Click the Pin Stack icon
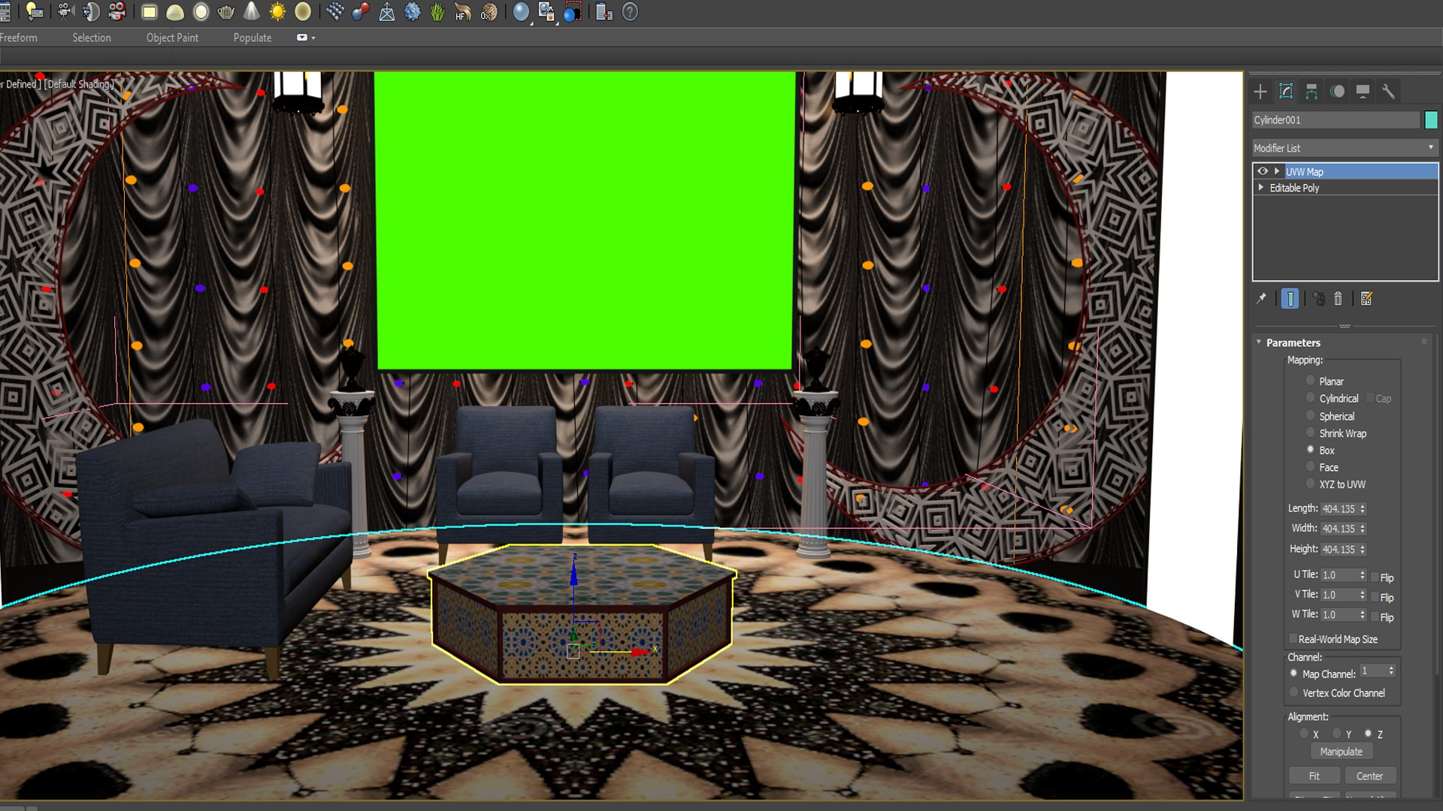The width and height of the screenshot is (1443, 811). [x=1261, y=299]
